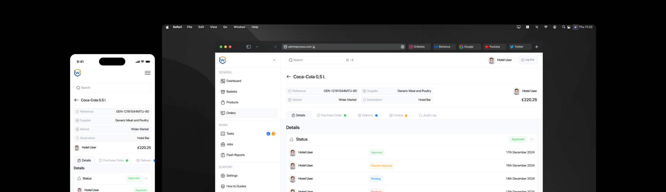Click the desktop £220.25 total
The height and width of the screenshot is (192, 666).
coord(529,100)
